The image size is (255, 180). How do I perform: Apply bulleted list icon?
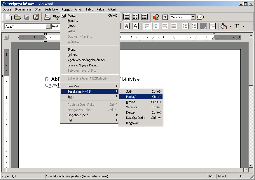click(194, 26)
